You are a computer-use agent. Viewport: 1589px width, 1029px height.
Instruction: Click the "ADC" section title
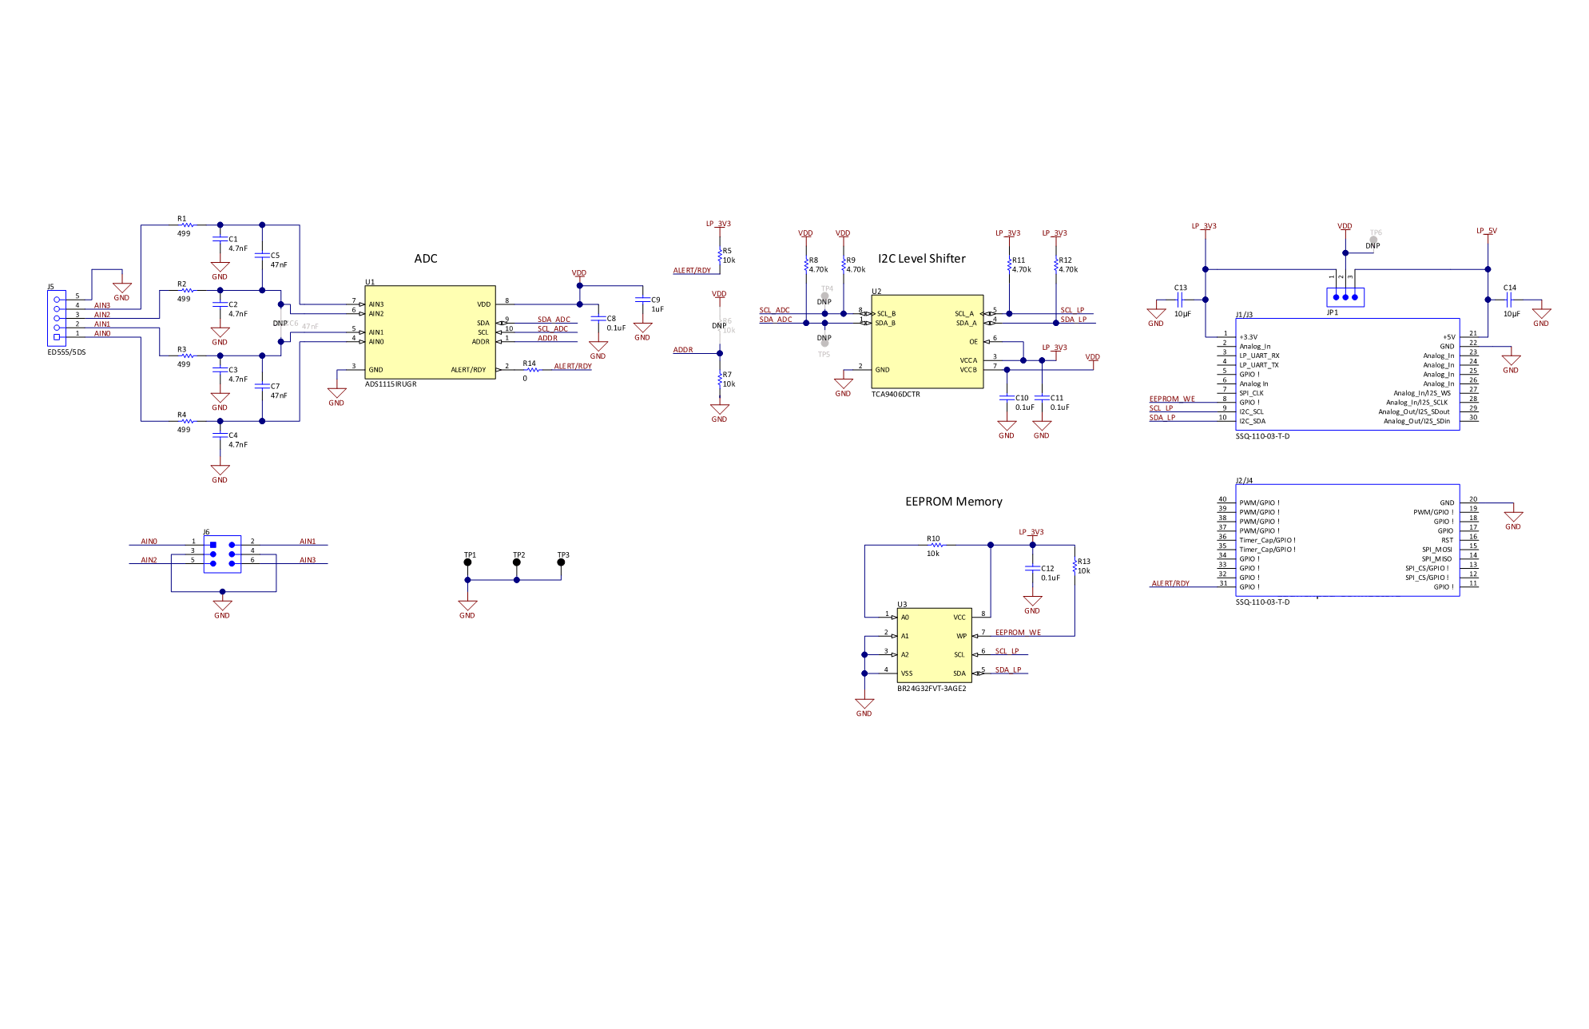point(425,259)
